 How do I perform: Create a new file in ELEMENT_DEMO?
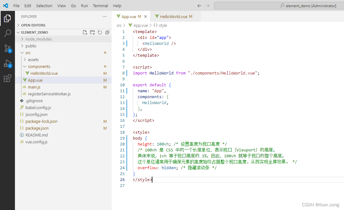tap(85, 32)
